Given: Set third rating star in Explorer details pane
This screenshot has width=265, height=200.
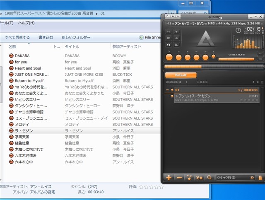Looking at the screenshot, I should click(152, 187).
